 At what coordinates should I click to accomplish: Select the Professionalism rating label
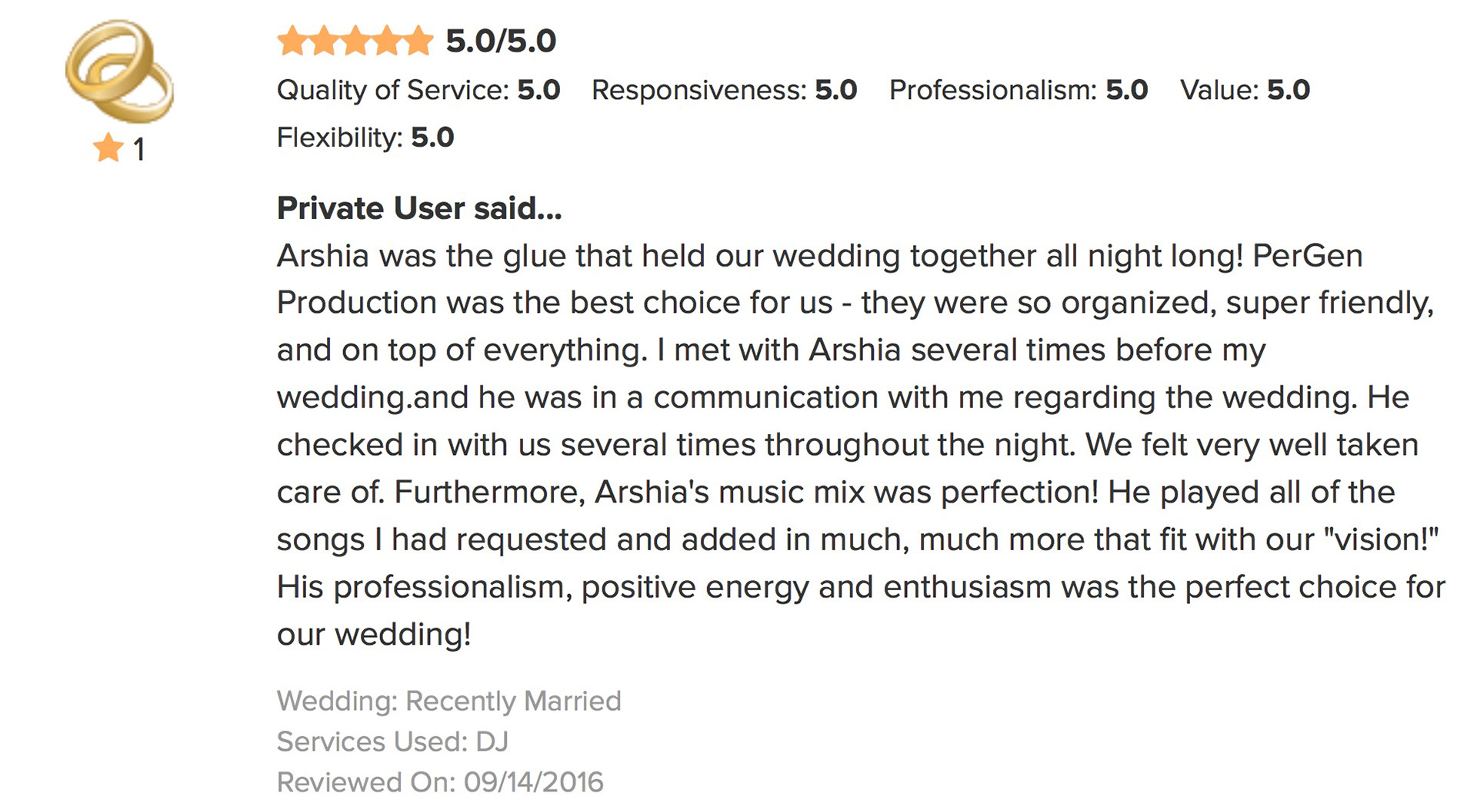[x=992, y=90]
